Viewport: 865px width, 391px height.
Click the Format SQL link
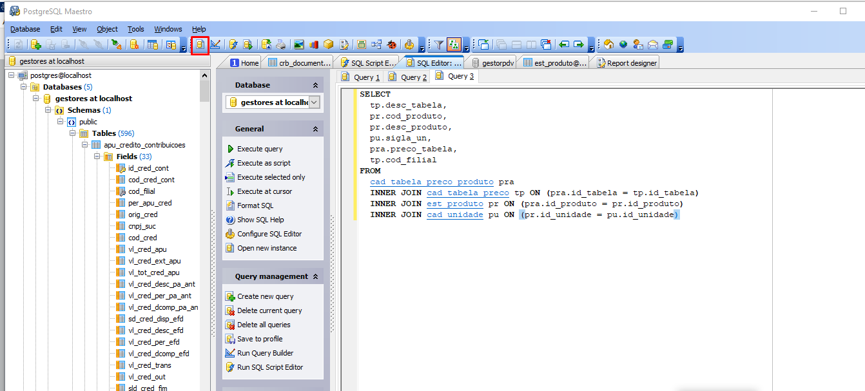point(255,205)
